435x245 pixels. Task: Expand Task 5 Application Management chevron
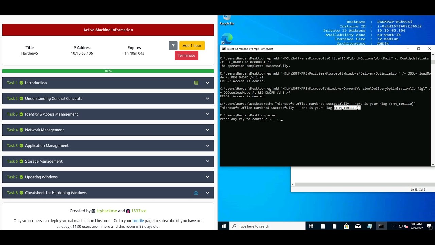[x=207, y=145]
